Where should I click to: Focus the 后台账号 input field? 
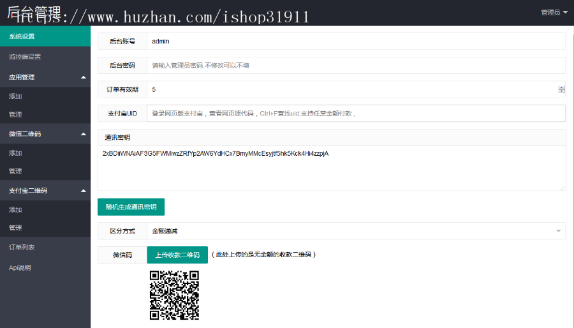point(356,41)
